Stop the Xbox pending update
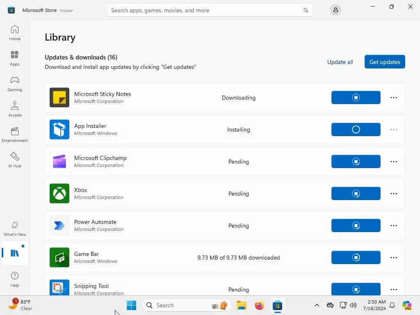The height and width of the screenshot is (315, 420). pyautogui.click(x=356, y=194)
